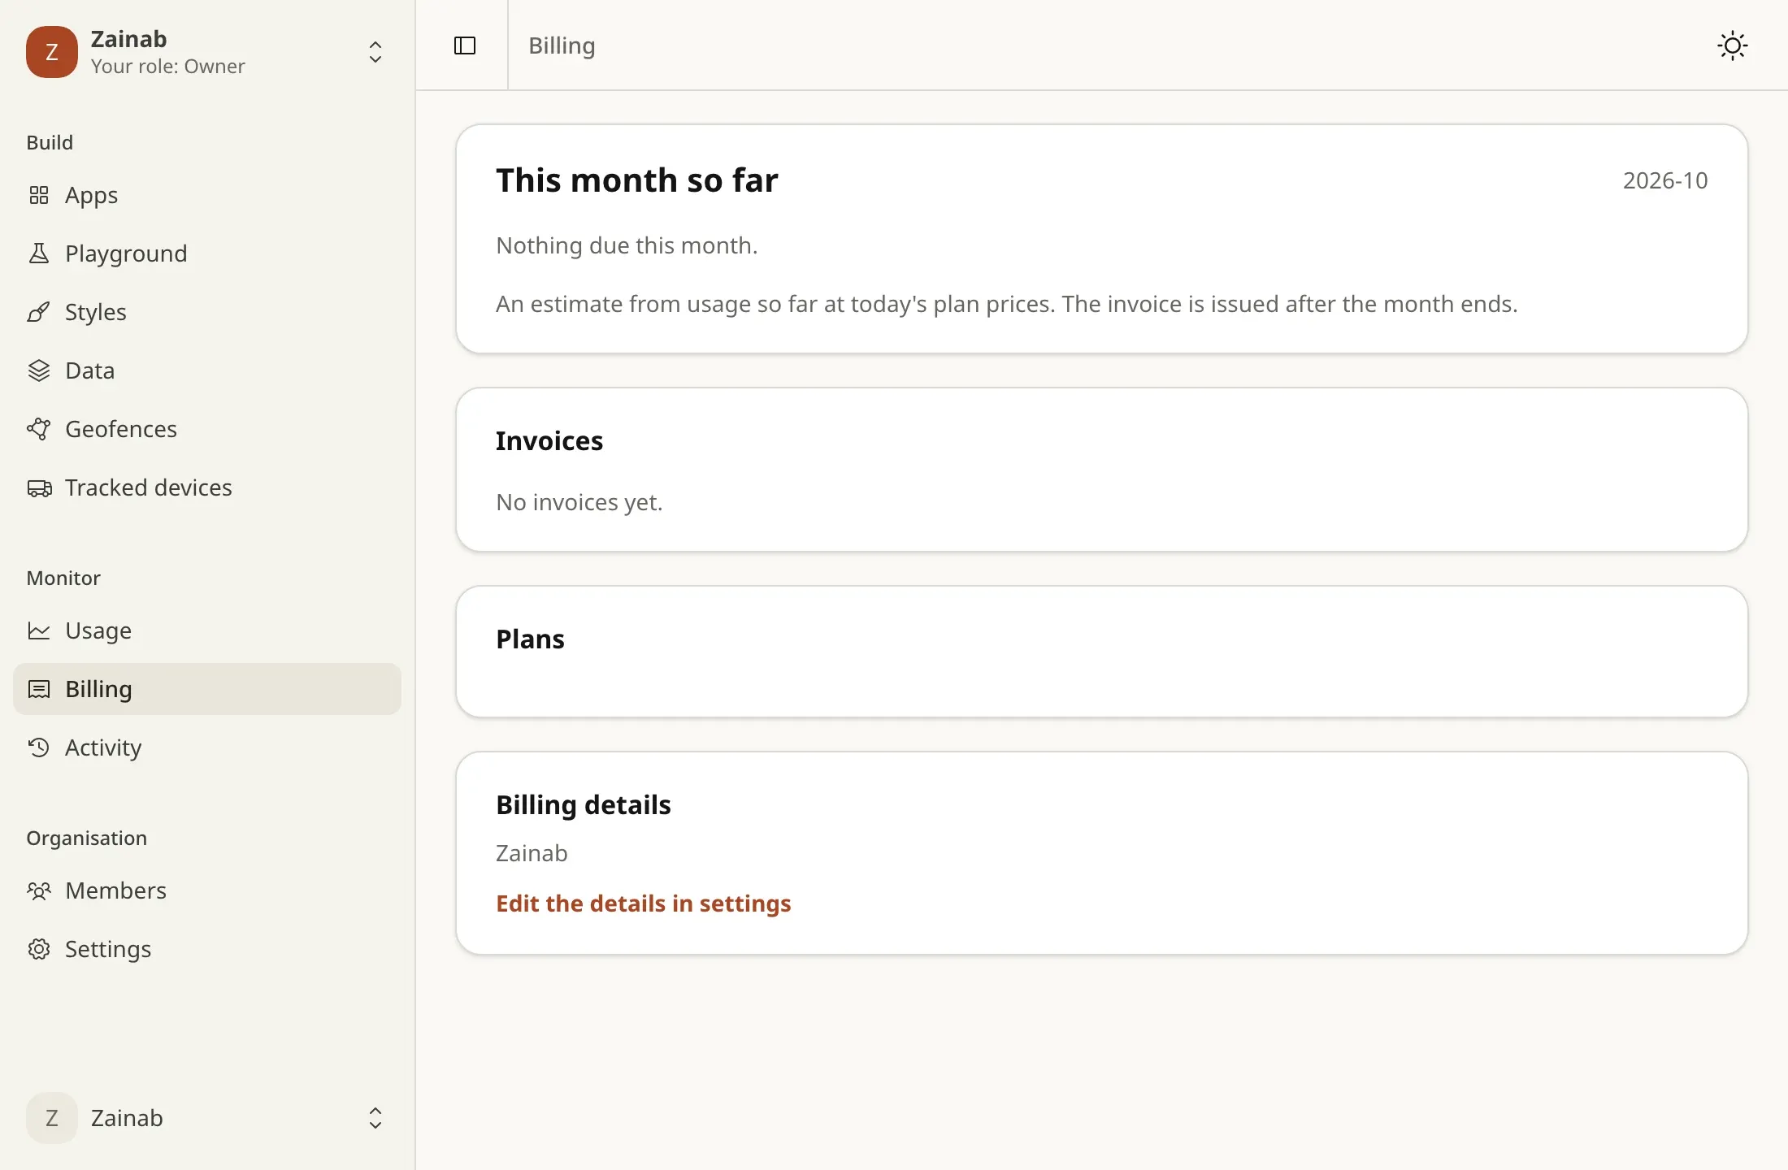Viewport: 1788px width, 1170px height.
Task: Click the 'No invoices yet.' message
Action: tap(579, 502)
